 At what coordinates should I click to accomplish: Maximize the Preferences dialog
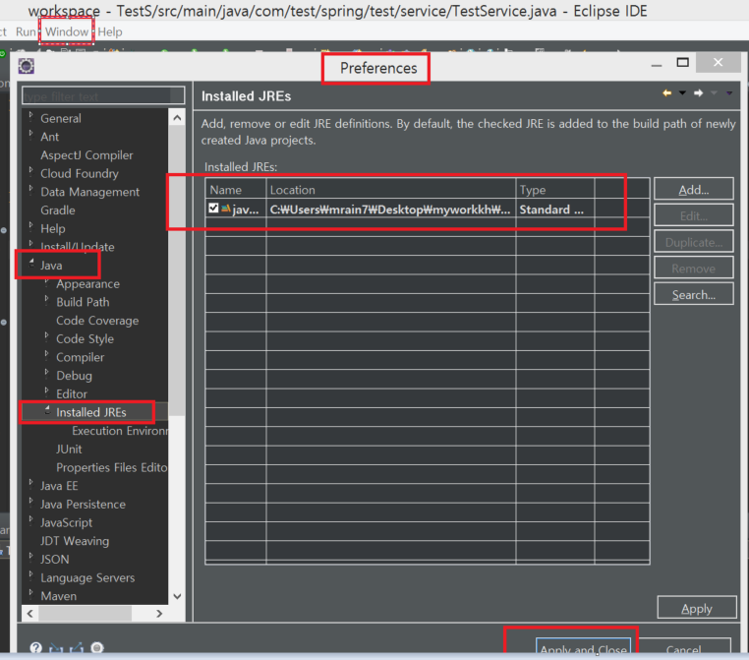[x=682, y=63]
